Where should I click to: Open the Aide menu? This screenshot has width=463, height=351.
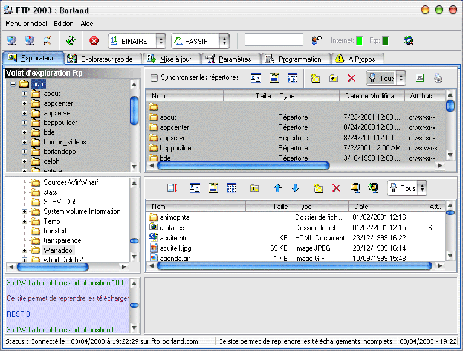(x=87, y=24)
